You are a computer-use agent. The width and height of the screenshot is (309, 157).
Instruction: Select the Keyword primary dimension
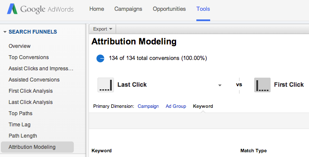point(203,106)
